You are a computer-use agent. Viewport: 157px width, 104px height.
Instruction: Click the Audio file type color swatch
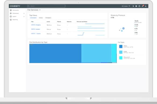(x=121, y=52)
